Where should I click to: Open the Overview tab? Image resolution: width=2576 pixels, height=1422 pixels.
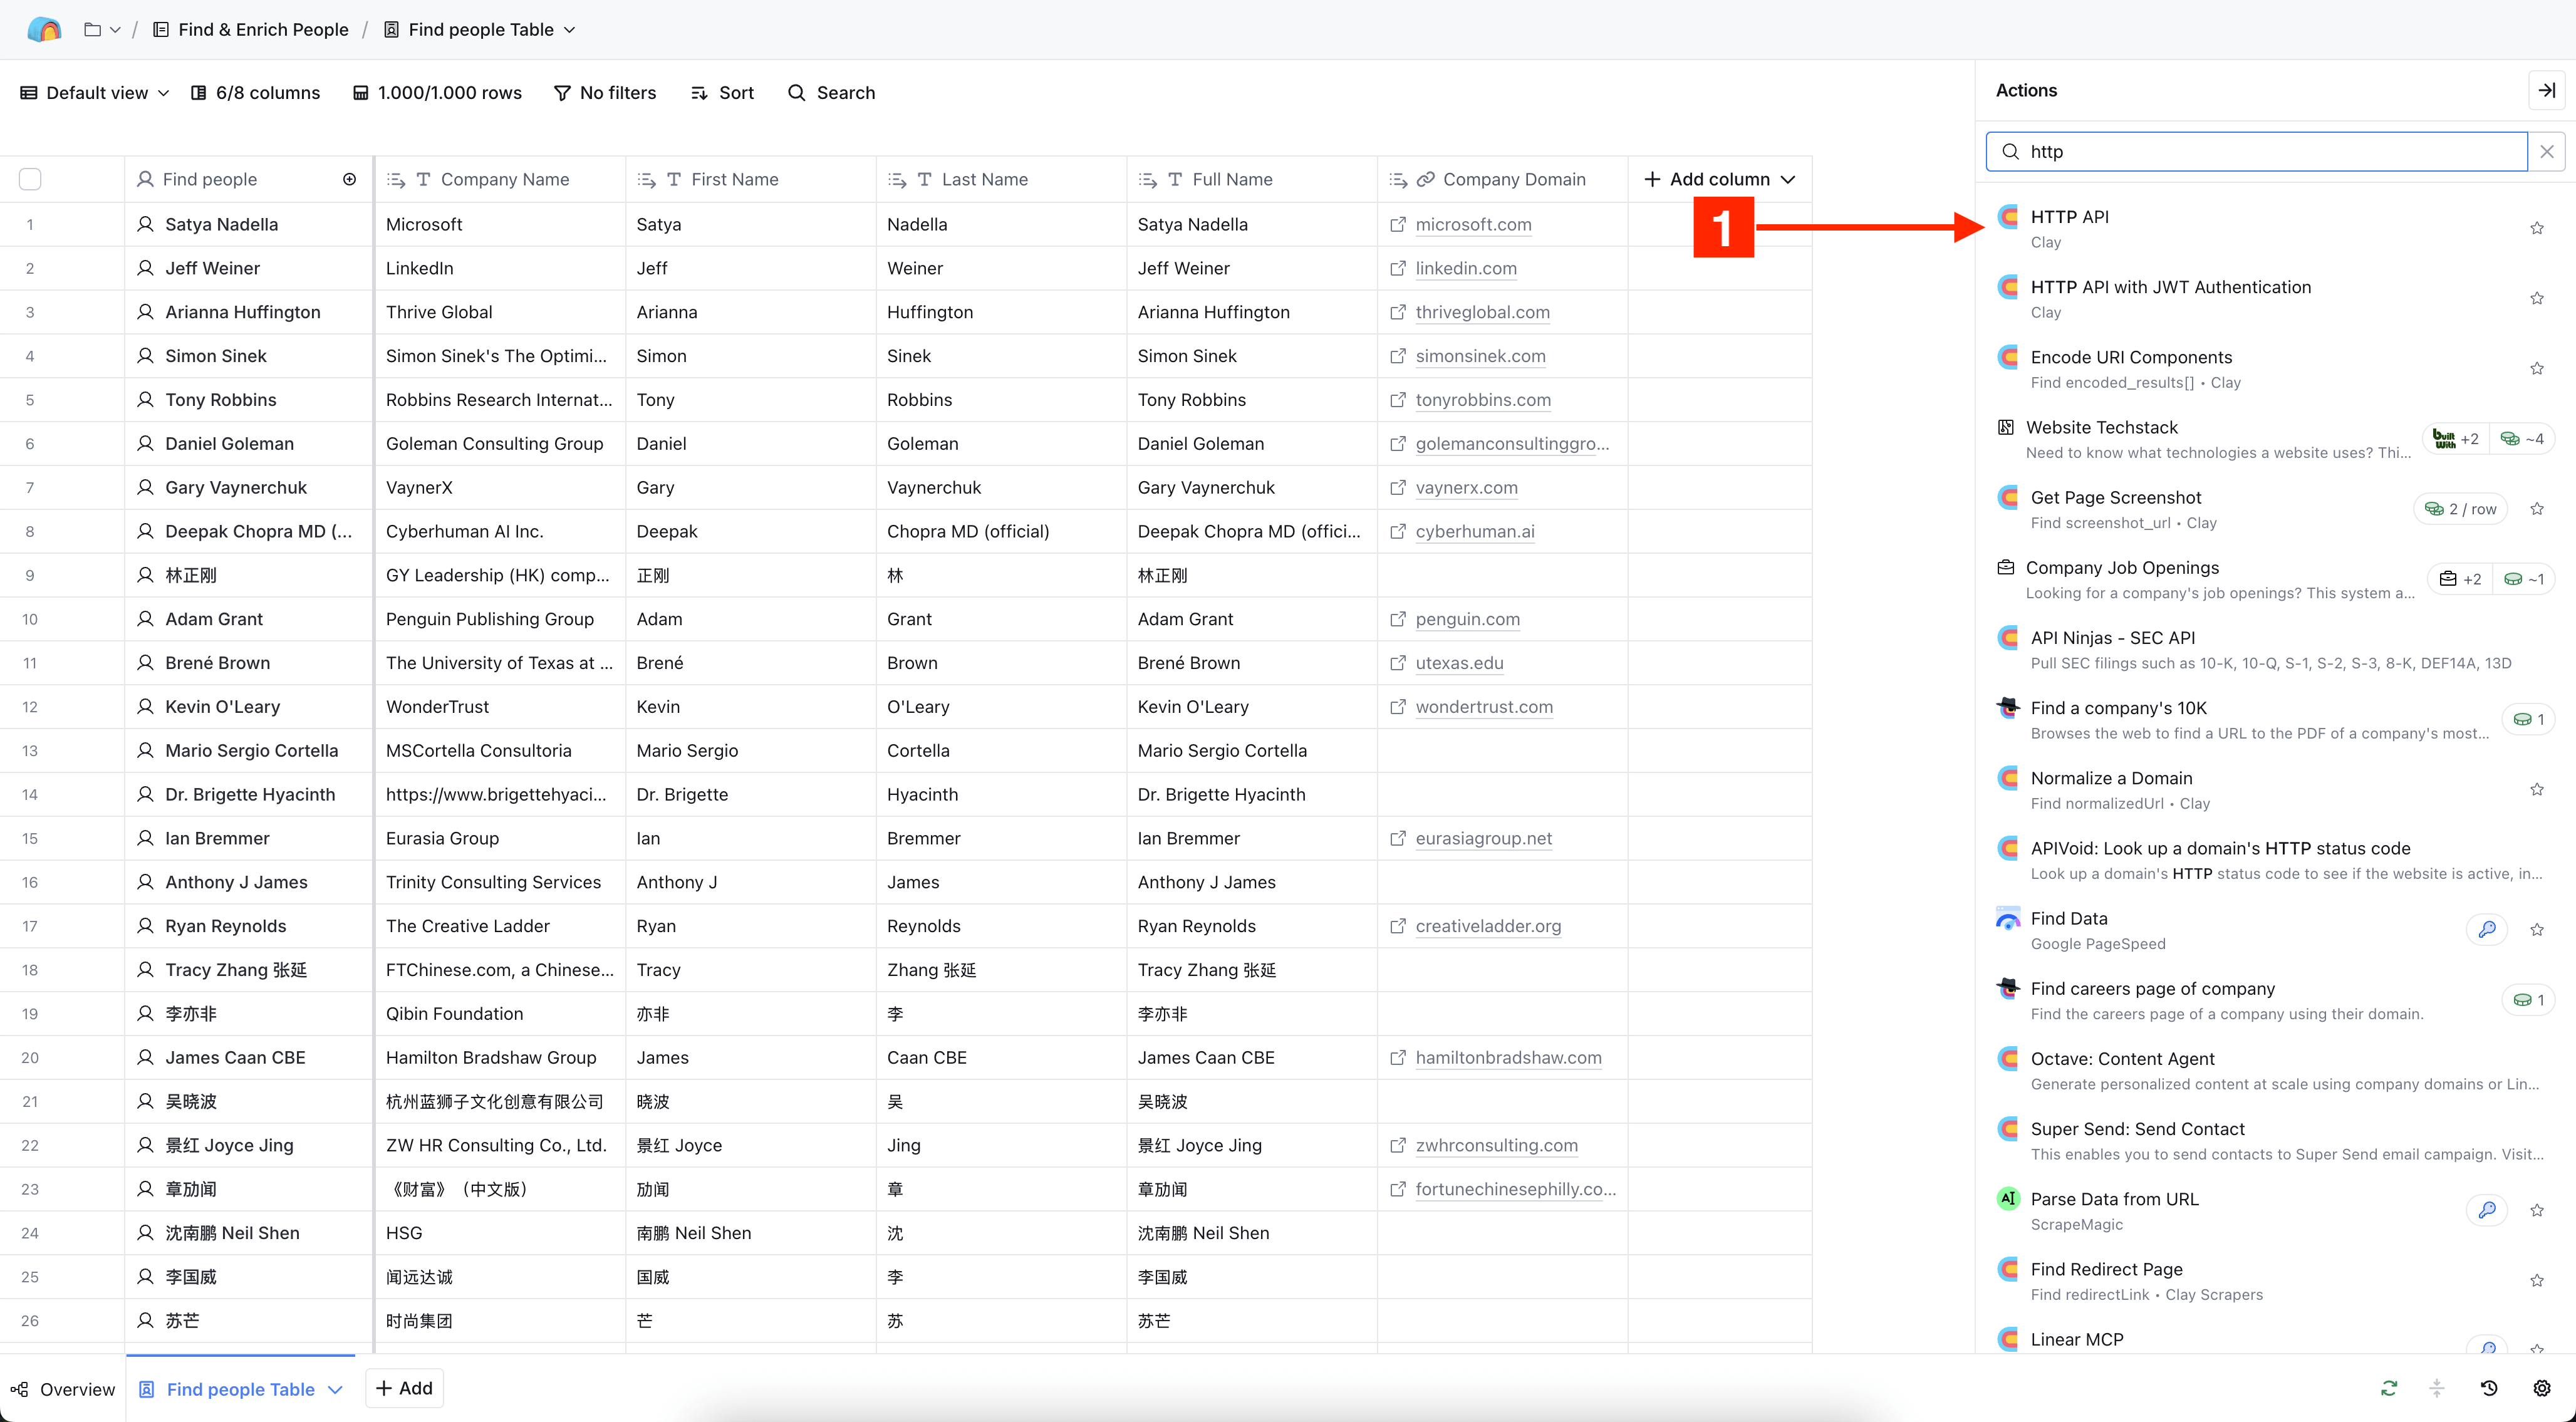tap(63, 1389)
